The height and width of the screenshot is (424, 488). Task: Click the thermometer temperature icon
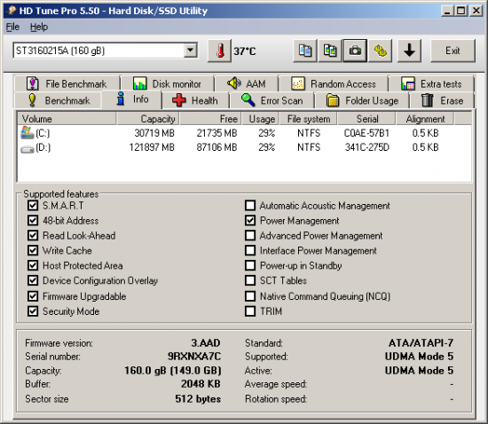(x=220, y=51)
